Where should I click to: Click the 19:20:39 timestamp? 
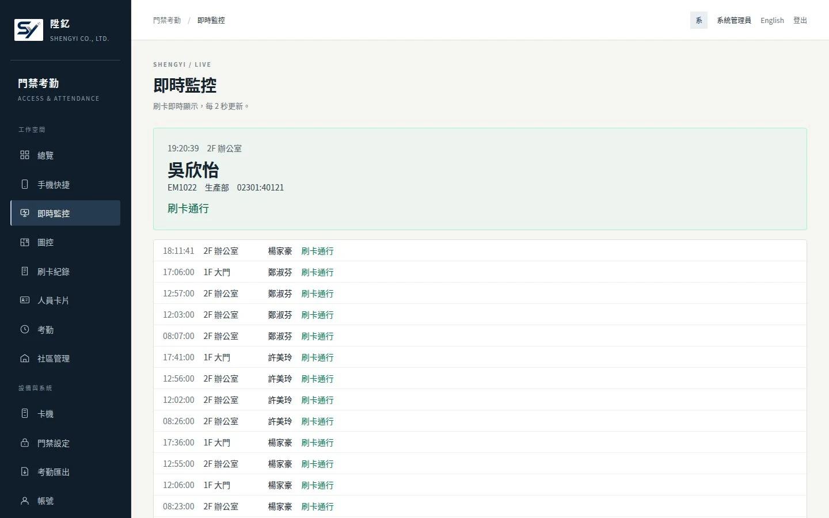click(183, 148)
